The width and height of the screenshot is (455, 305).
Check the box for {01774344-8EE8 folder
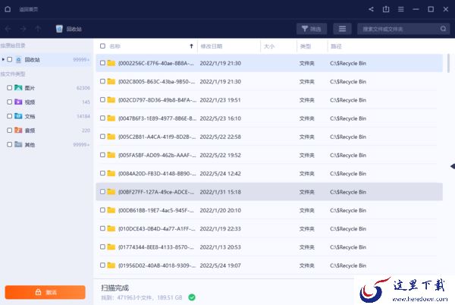pos(102,247)
